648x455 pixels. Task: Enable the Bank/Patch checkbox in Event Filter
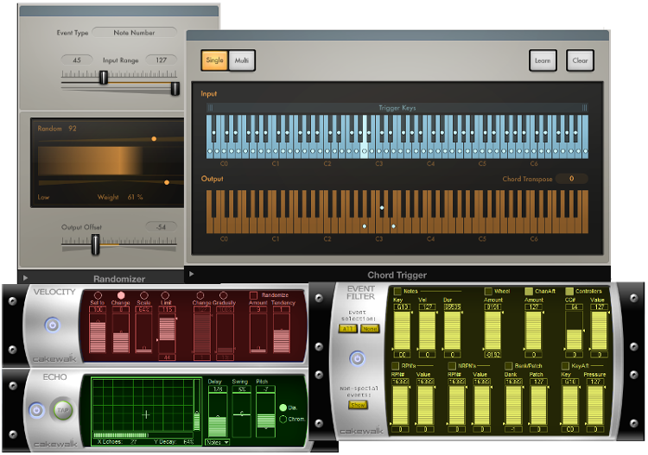[x=508, y=366]
